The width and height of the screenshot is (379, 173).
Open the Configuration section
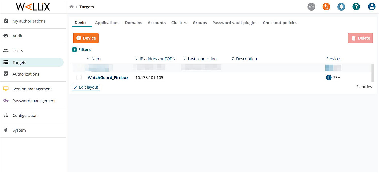(25, 115)
